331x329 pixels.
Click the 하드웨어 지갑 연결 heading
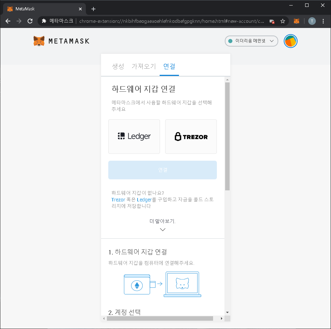(x=143, y=89)
